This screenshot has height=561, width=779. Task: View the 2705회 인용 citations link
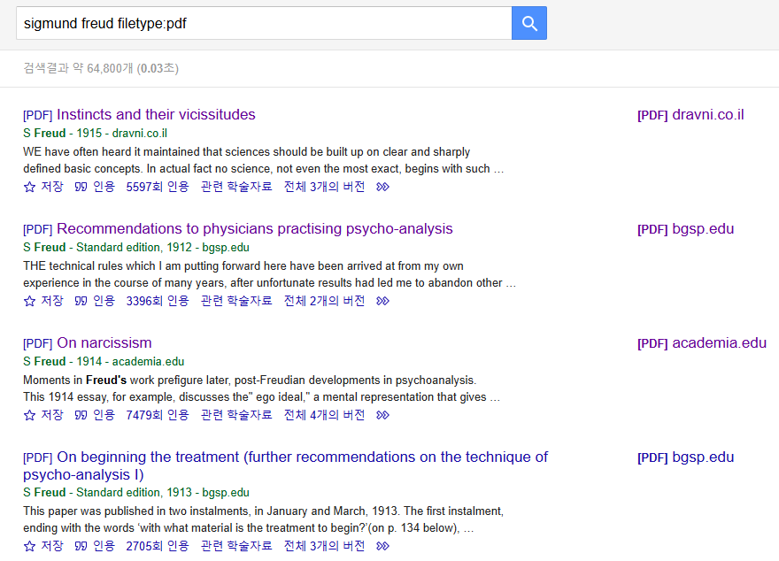158,546
